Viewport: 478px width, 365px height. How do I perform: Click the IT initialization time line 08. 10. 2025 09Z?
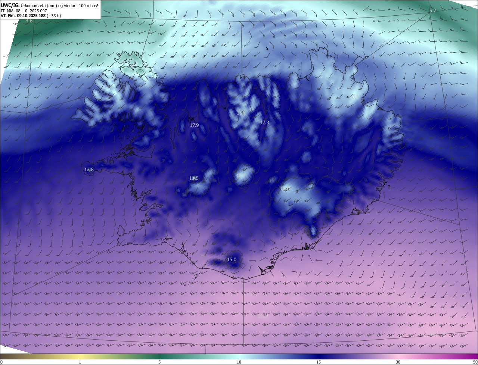[x=23, y=11]
